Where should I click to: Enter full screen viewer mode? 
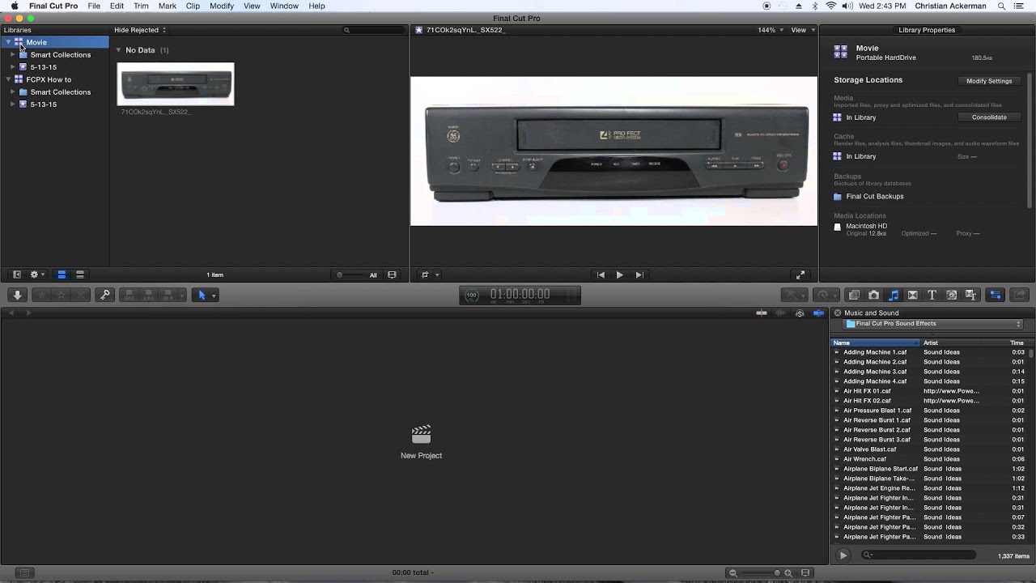[800, 275]
